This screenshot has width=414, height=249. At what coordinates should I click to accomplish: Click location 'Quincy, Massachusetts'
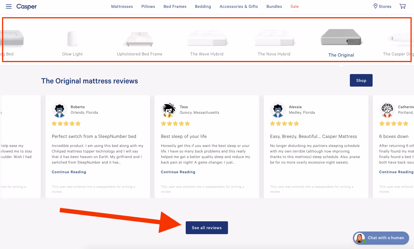pyautogui.click(x=199, y=113)
